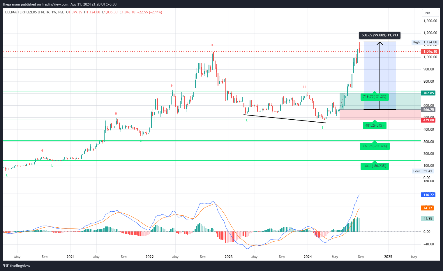The width and height of the screenshot is (443, 271).
Task: Click the green 702.85 price label
Action: (428, 93)
